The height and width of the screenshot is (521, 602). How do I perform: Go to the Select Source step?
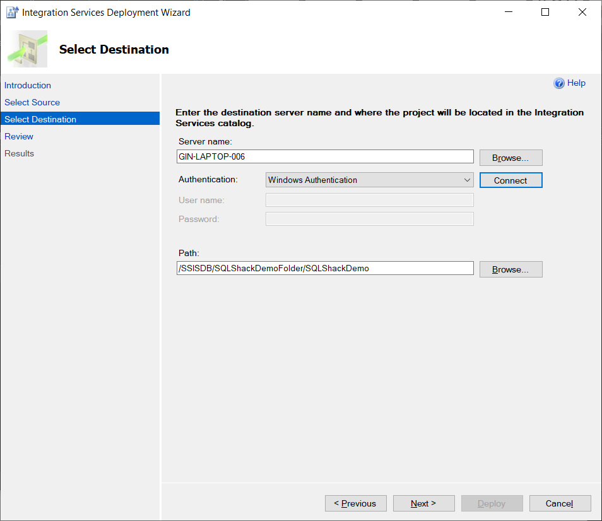pyautogui.click(x=32, y=102)
